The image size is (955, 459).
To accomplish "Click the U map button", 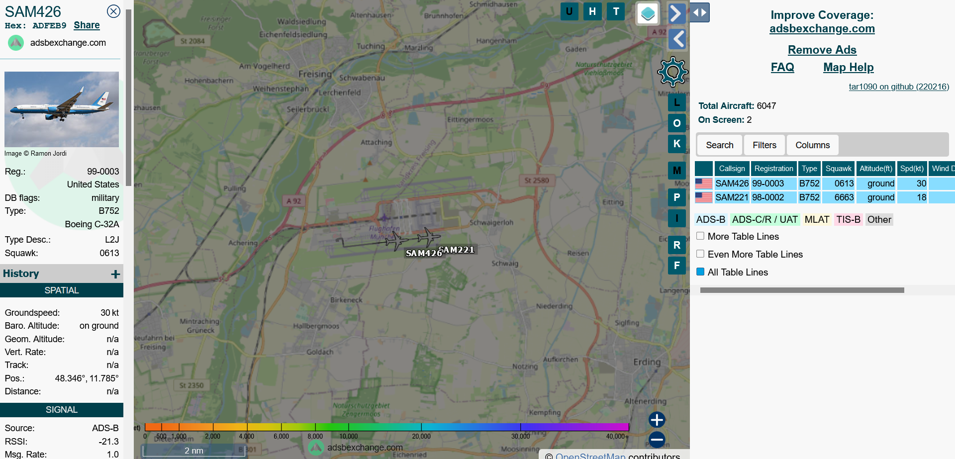I will [x=569, y=11].
